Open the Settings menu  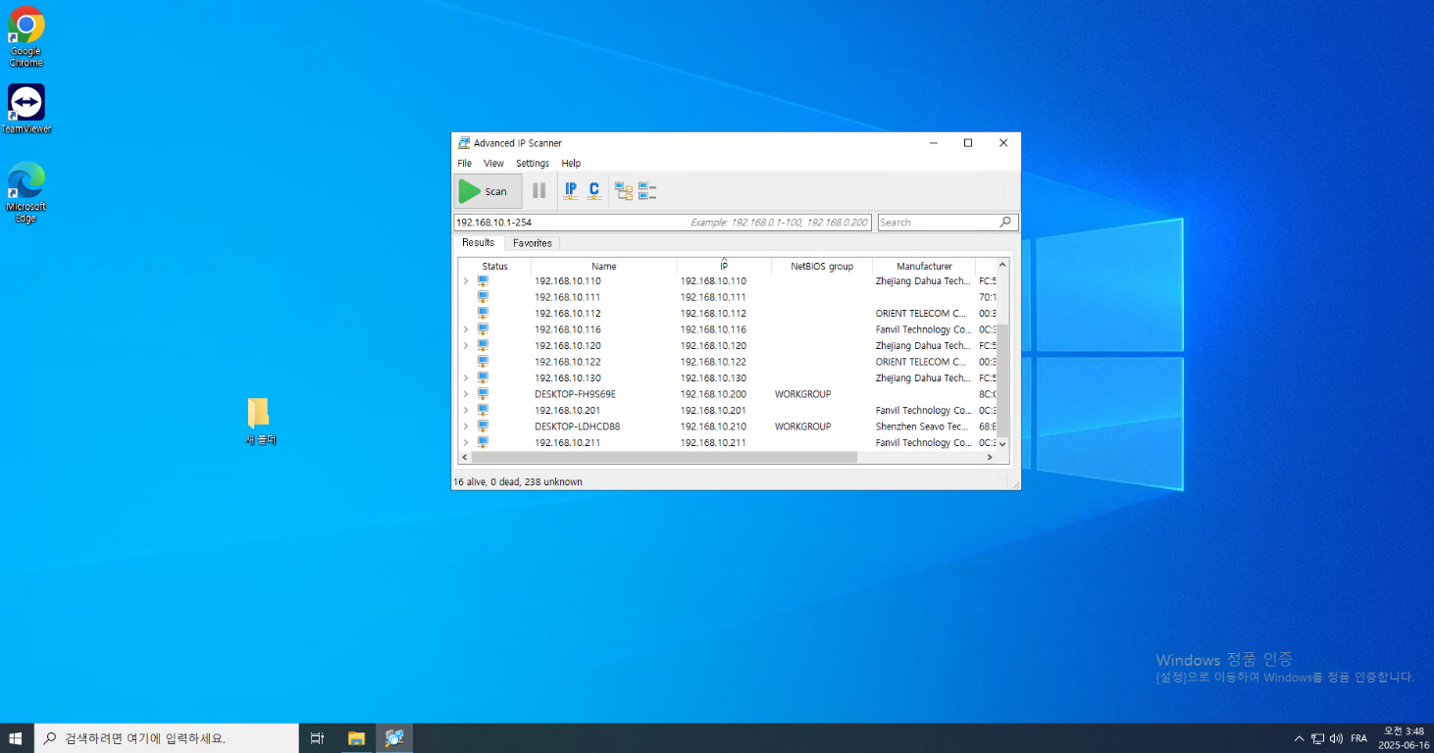click(533, 164)
